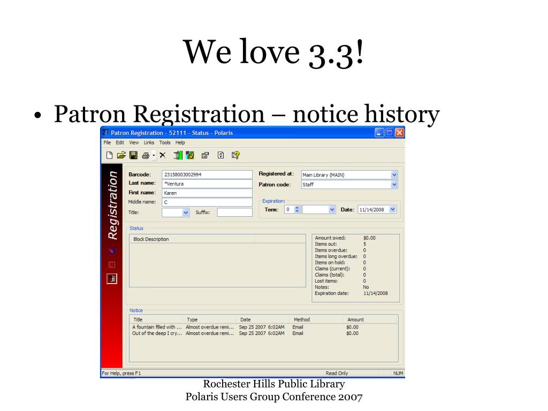This screenshot has height=411, width=548.
Task: Select the 'A fountain filled with ...' notice row
Action: (x=263, y=327)
